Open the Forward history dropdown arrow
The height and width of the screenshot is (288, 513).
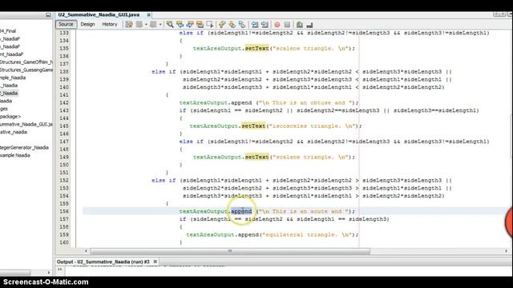click(160, 25)
